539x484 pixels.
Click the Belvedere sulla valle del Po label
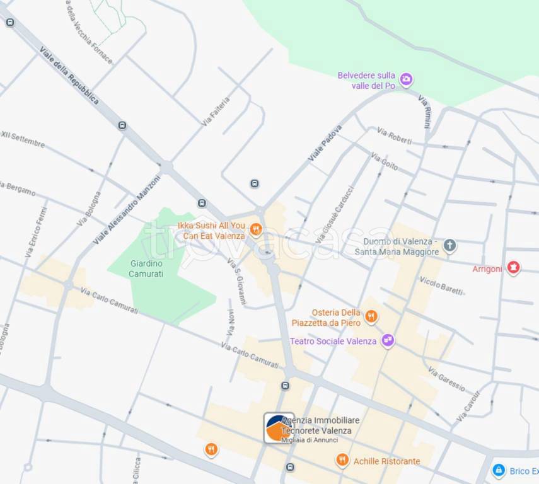tap(366, 81)
